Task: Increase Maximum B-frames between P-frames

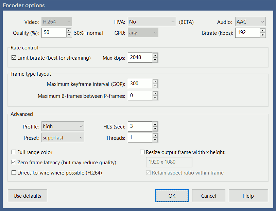Action: (155, 93)
